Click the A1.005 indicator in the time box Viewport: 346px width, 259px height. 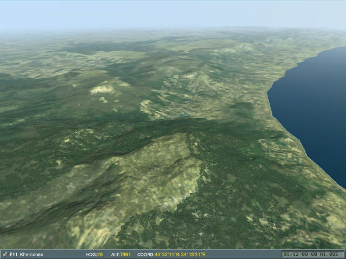tap(332, 254)
